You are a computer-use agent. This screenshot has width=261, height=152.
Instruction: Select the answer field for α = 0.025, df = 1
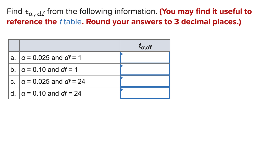pyautogui.click(x=144, y=57)
